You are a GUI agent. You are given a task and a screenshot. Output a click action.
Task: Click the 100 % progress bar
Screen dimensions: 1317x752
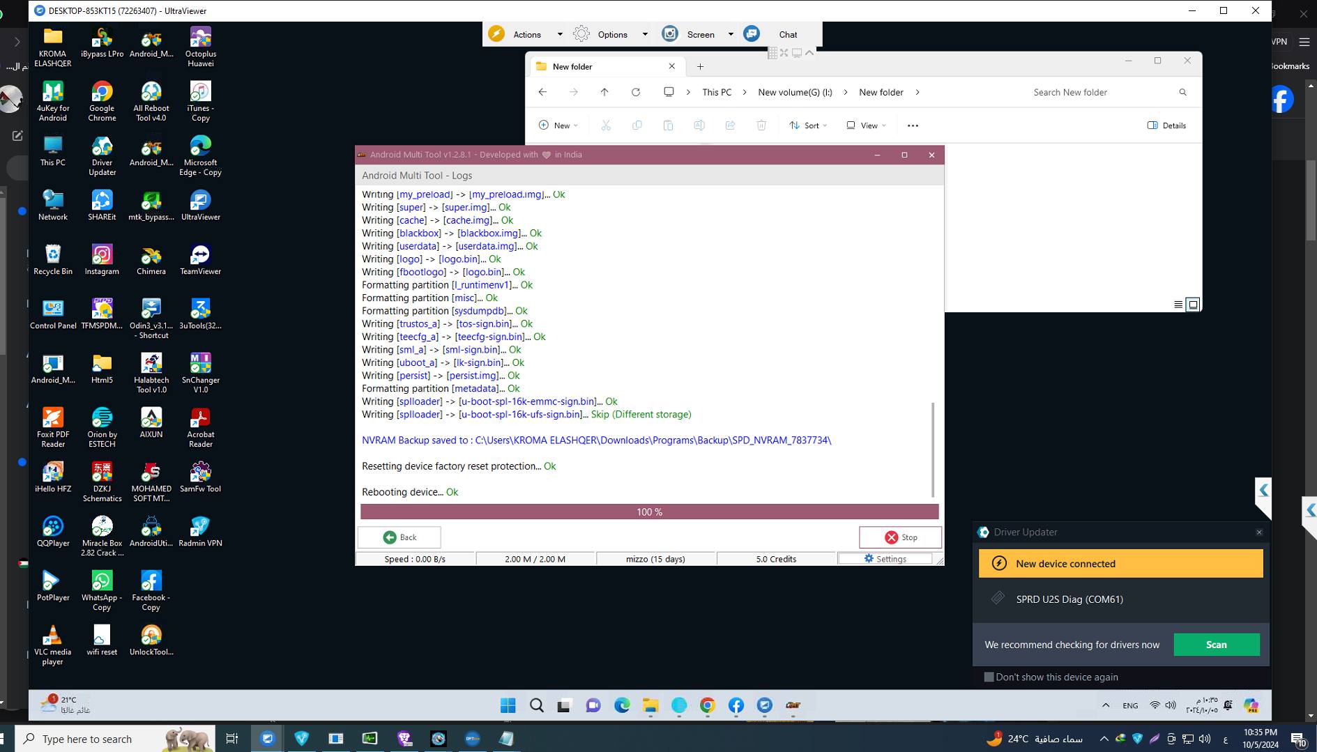click(650, 512)
